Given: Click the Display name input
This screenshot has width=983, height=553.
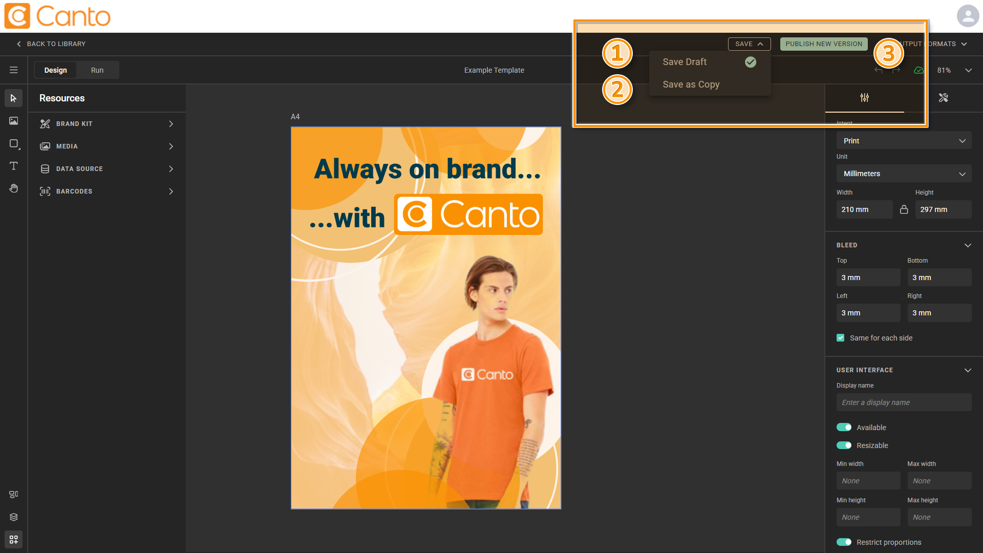Looking at the screenshot, I should (904, 402).
